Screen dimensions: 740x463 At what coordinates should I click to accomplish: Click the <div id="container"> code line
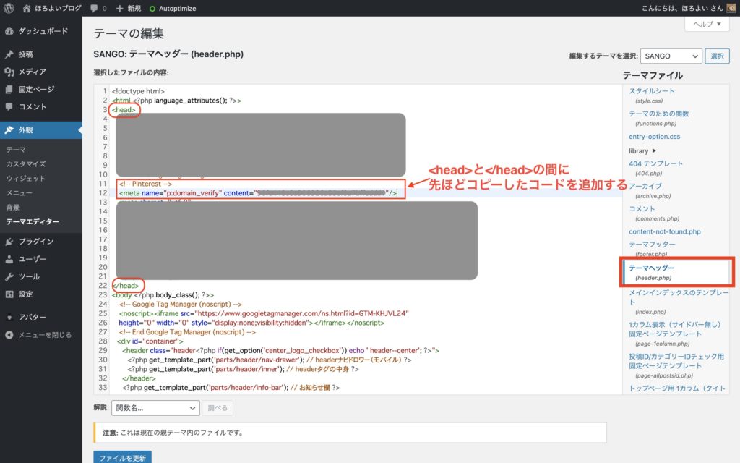pos(150,341)
